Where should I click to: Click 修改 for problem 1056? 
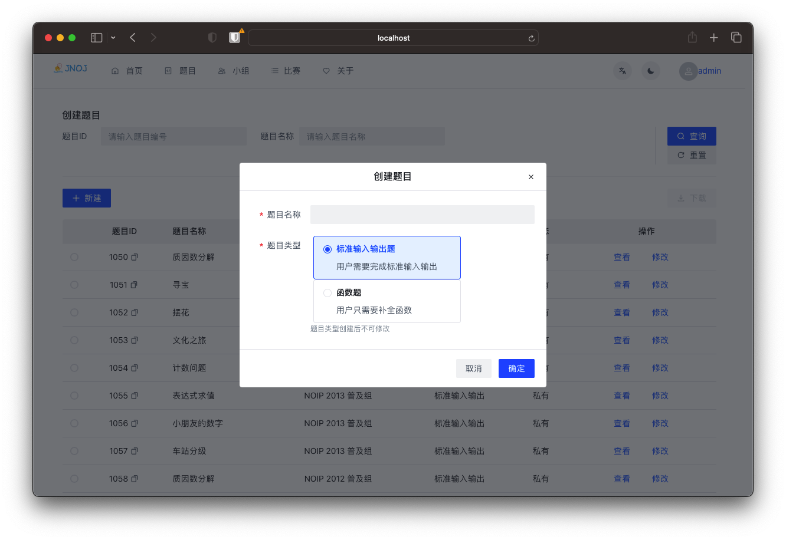tap(660, 423)
